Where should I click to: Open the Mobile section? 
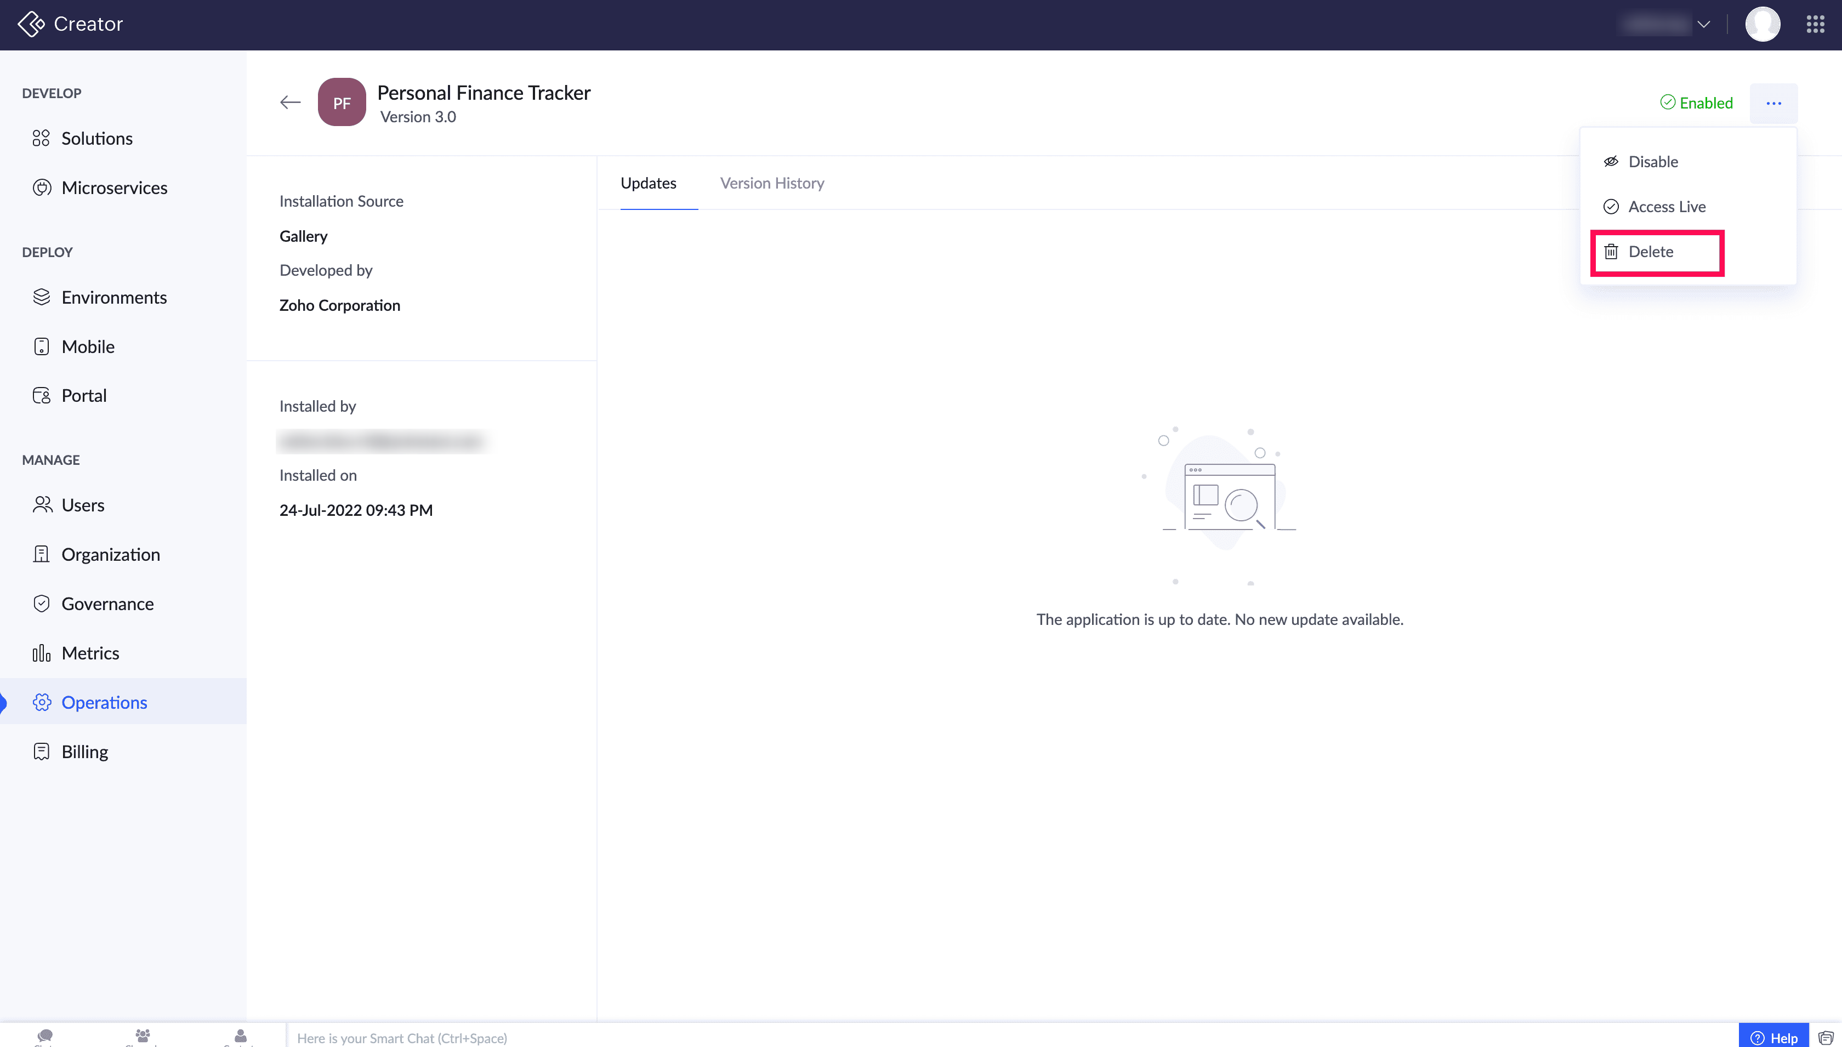(87, 346)
